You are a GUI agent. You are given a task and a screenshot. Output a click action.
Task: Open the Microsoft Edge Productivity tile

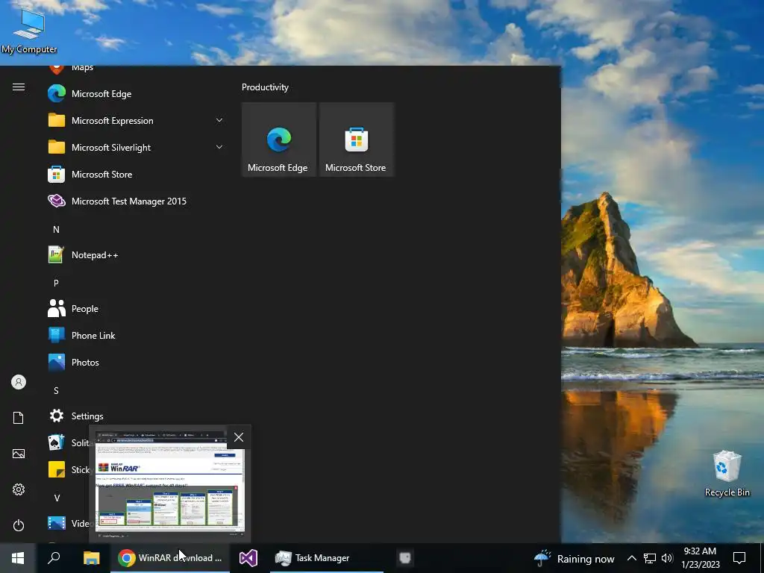click(279, 140)
